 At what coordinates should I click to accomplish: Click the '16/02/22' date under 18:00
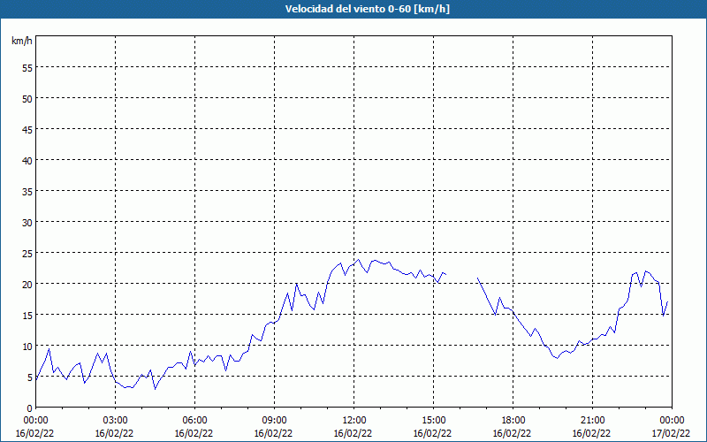pos(513,433)
